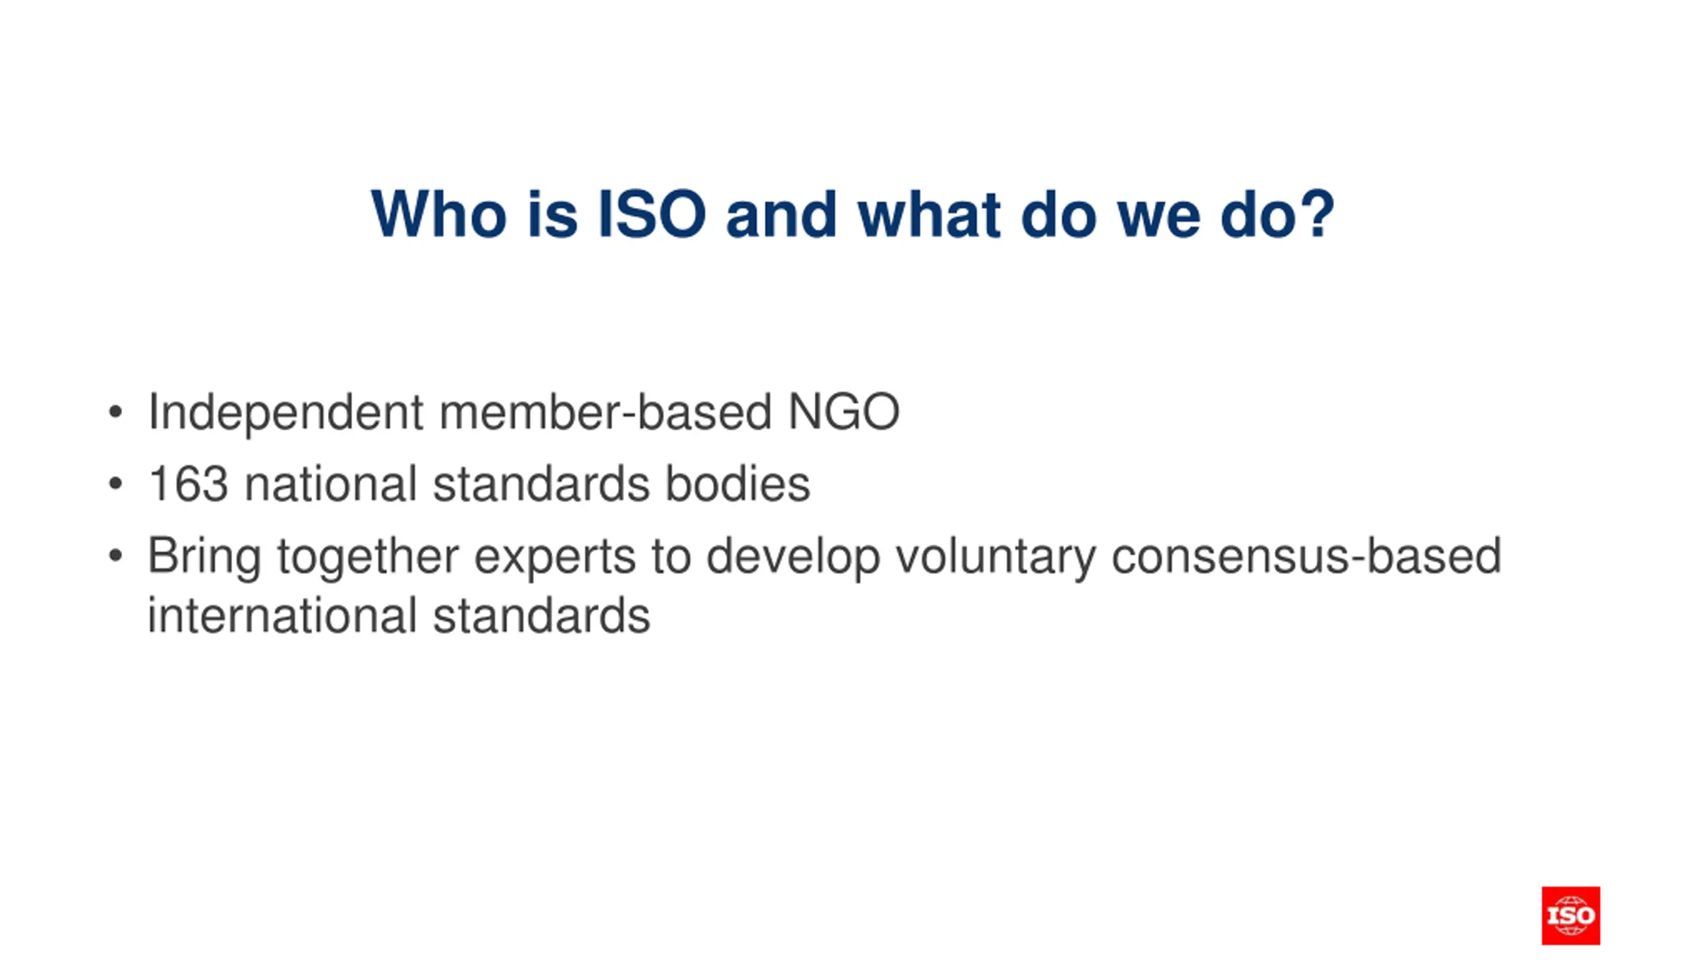Select the '163 national standards bodies' bullet
Screen dimensions: 1707x960
tap(479, 484)
